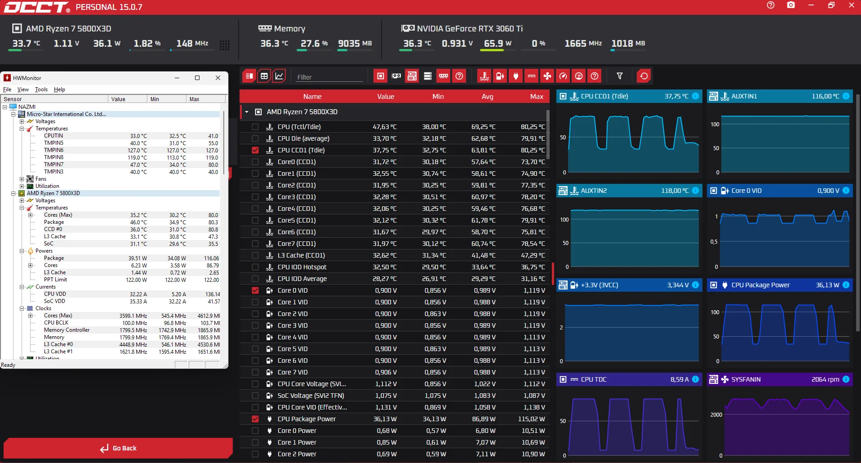Expand Cores under Powers in HWMonitor
The width and height of the screenshot is (861, 463).
pos(30,265)
